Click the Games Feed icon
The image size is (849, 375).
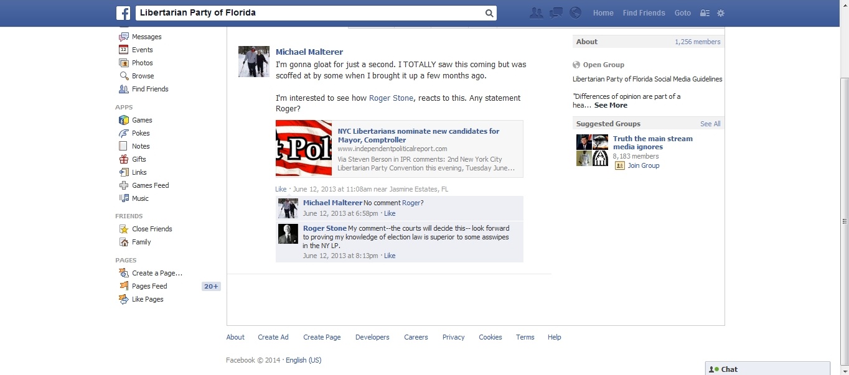[x=124, y=185]
